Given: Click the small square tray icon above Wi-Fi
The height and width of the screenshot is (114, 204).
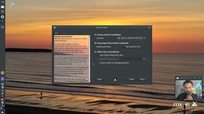Looking at the screenshot, I should click(3, 91).
